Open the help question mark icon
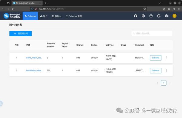 (x=151, y=16)
